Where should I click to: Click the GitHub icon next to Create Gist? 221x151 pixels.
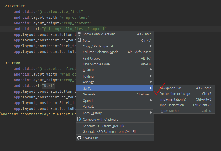point(79,138)
